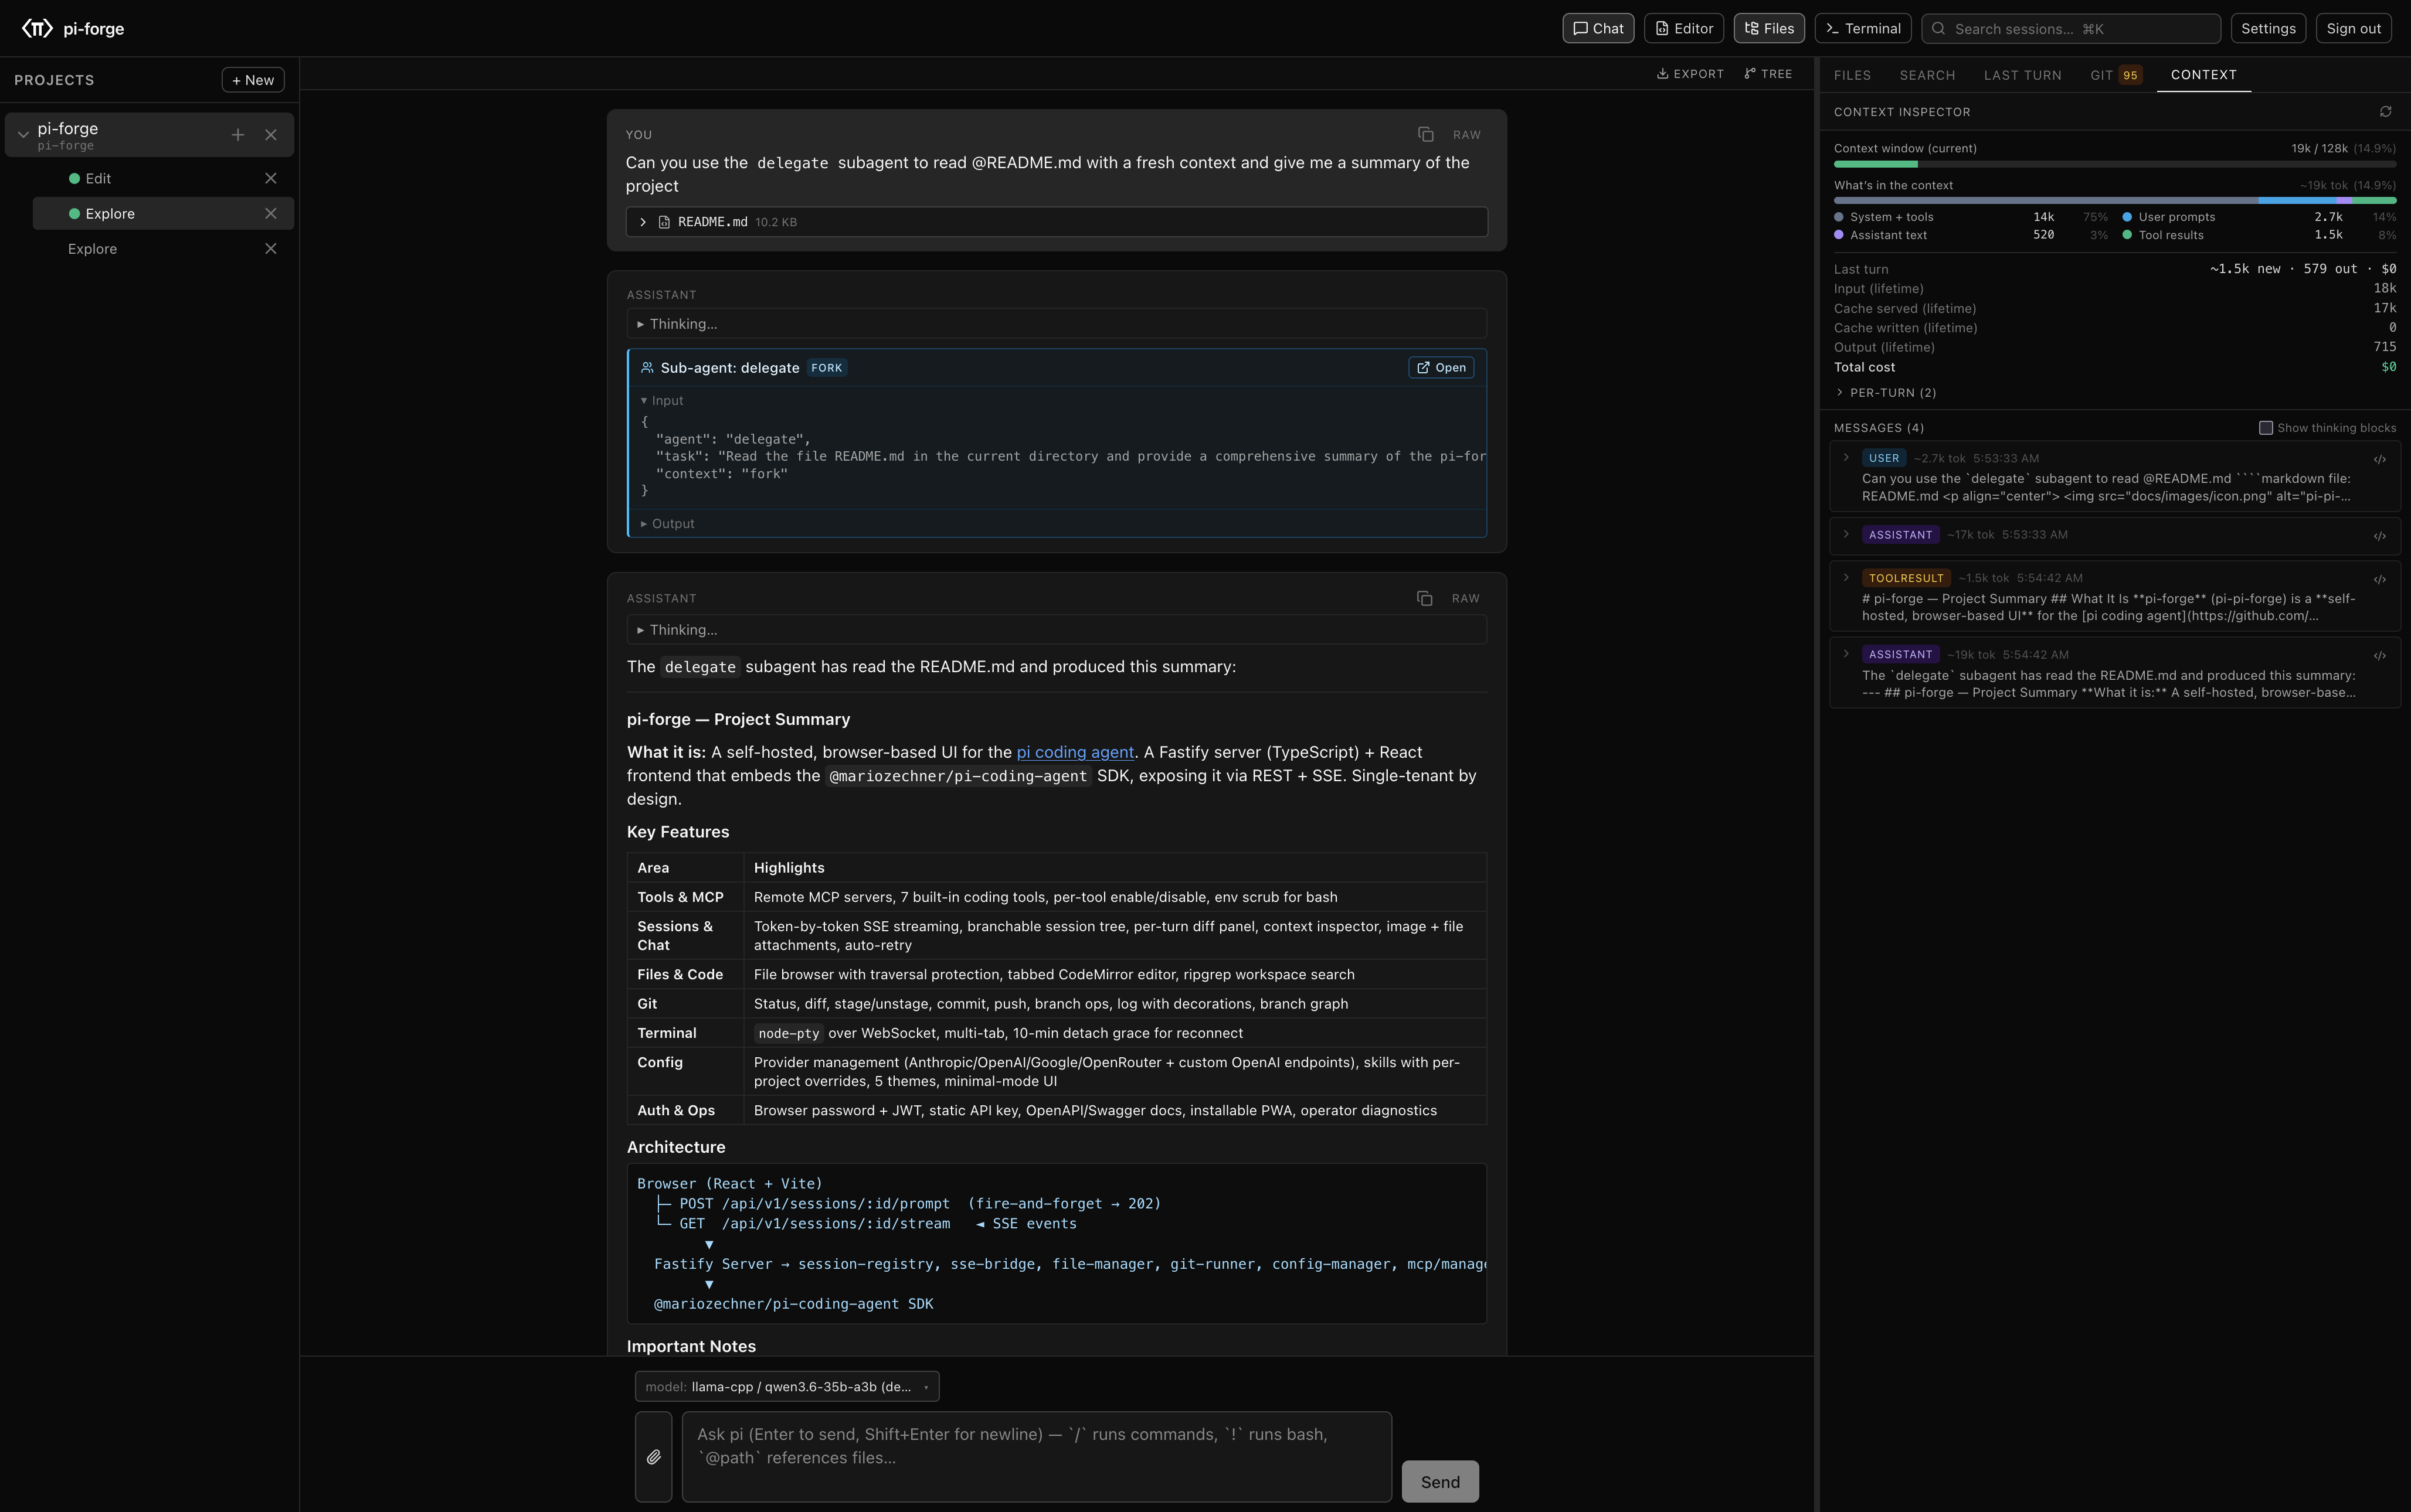Click the User prompts blue color dot
The height and width of the screenshot is (1512, 2411).
coord(2127,217)
